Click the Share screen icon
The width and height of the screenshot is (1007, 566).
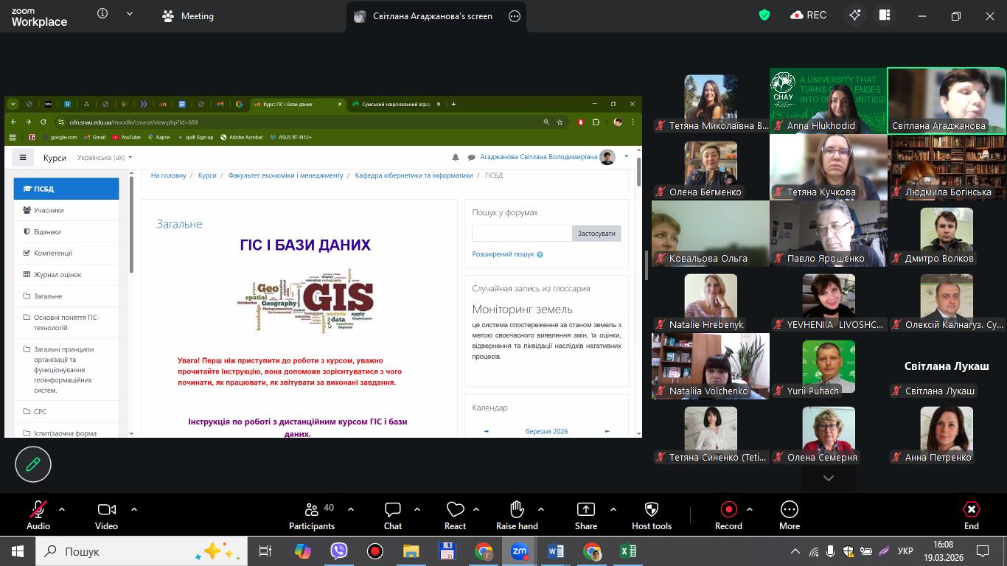[585, 510]
